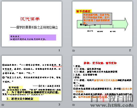This screenshot has height=108, width=137.
Task: Select slide 1 thumbnail titled 汉代儒学
Action: (32, 24)
